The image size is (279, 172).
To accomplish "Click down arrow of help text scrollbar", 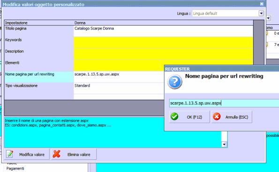I will (x=224, y=144).
